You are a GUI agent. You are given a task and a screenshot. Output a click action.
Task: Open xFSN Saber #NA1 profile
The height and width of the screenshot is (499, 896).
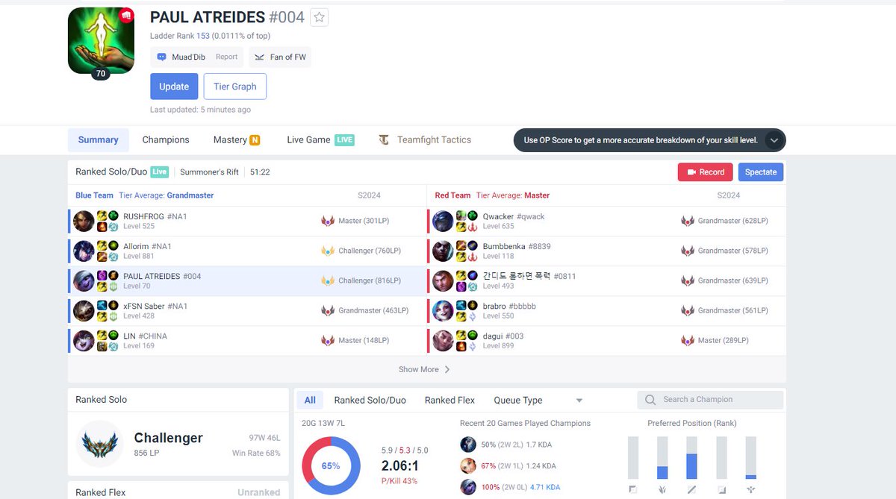click(x=155, y=306)
